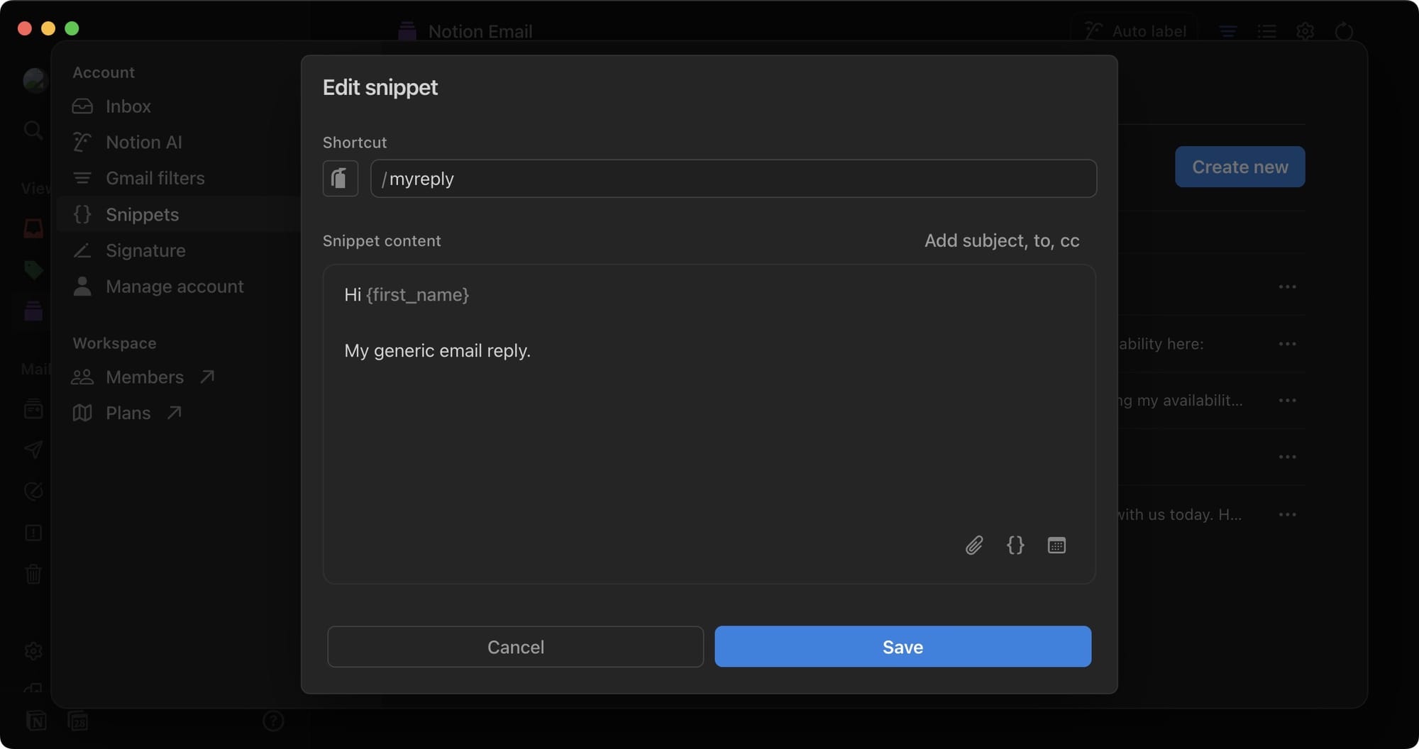Open the more menu for the 'ability here:' snippet
The height and width of the screenshot is (749, 1419).
click(x=1287, y=344)
